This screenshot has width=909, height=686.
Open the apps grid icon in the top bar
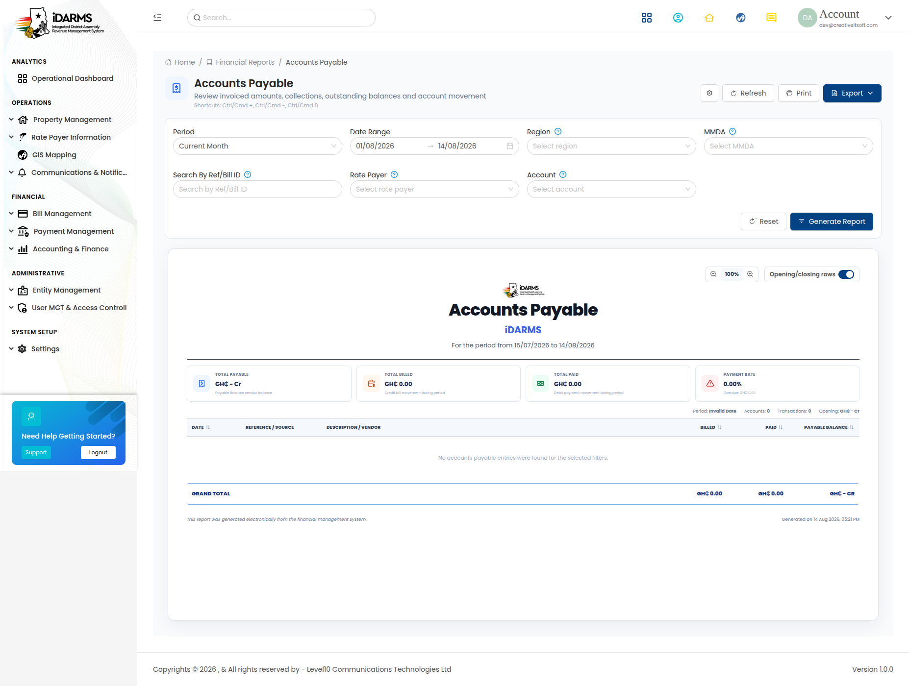tap(647, 18)
